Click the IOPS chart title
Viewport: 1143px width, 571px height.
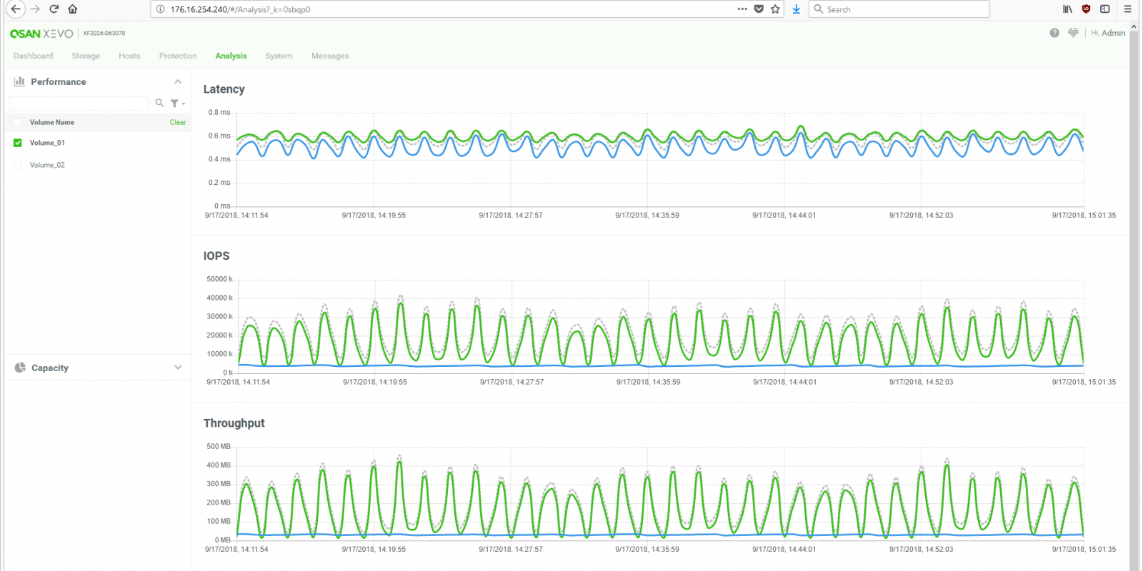(216, 256)
